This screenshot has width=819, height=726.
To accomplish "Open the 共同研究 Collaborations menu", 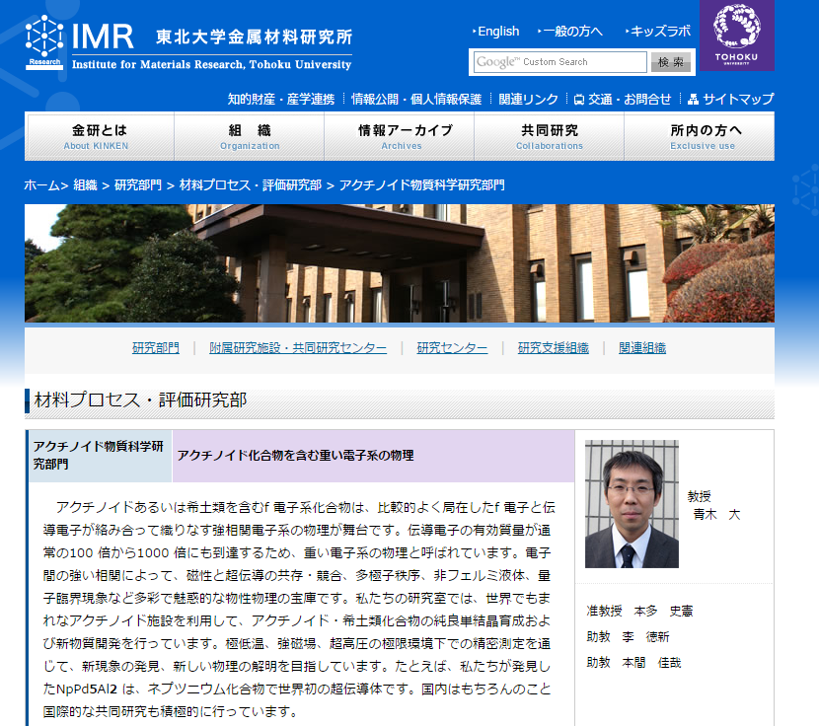I will pyautogui.click(x=550, y=136).
